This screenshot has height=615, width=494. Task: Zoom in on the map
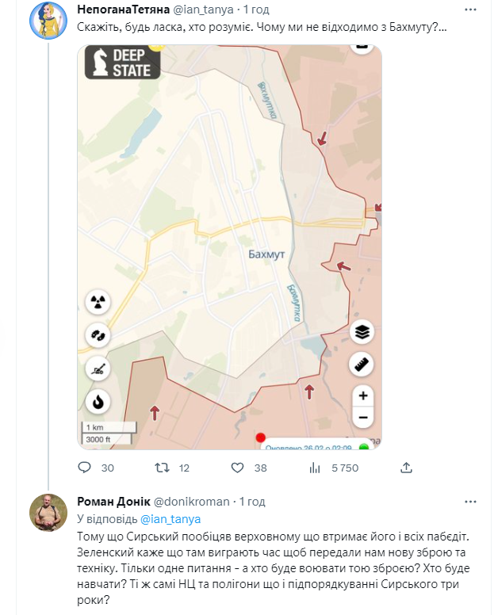coord(362,395)
